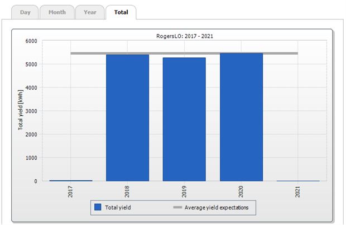Click the Average yield expectations legend label

(x=217, y=207)
